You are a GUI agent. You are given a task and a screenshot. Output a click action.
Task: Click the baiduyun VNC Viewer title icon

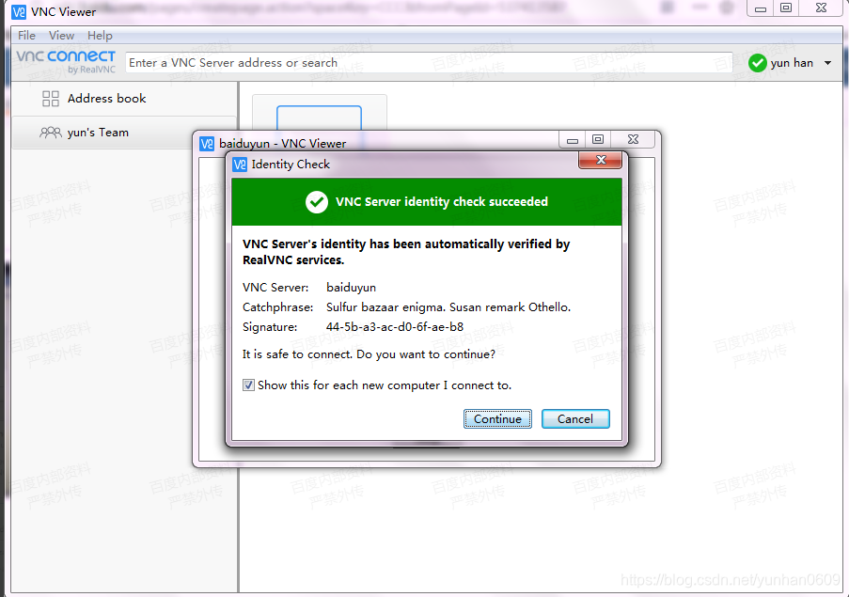[207, 144]
